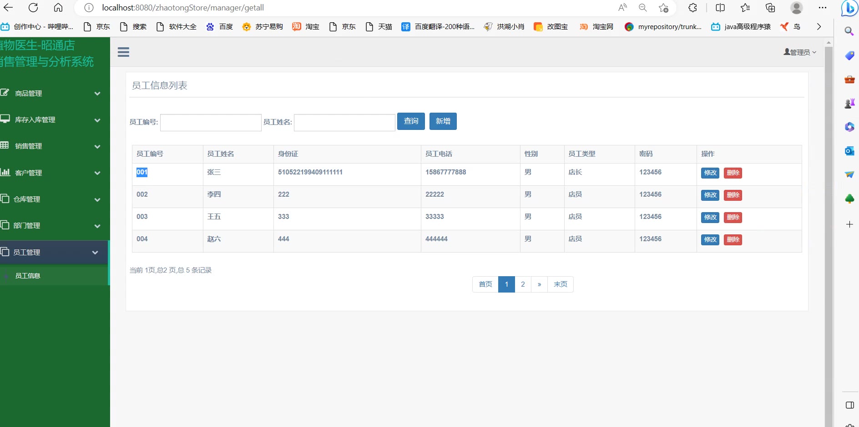The height and width of the screenshot is (427, 859).
Task: Click 修改 for employee 王五
Action: (710, 218)
